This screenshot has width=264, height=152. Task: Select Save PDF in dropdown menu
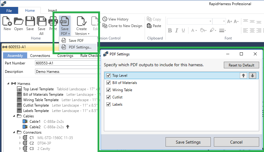point(79,40)
